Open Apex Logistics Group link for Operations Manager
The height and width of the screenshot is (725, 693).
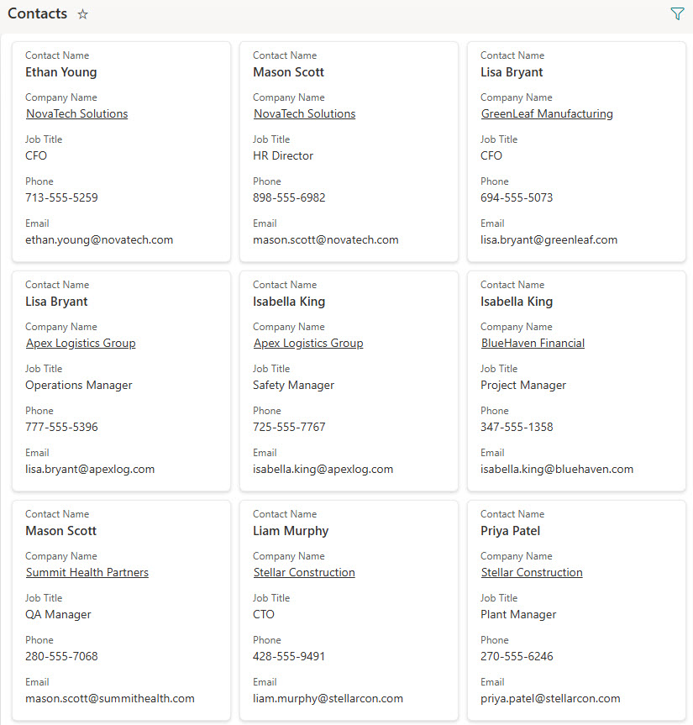(81, 344)
